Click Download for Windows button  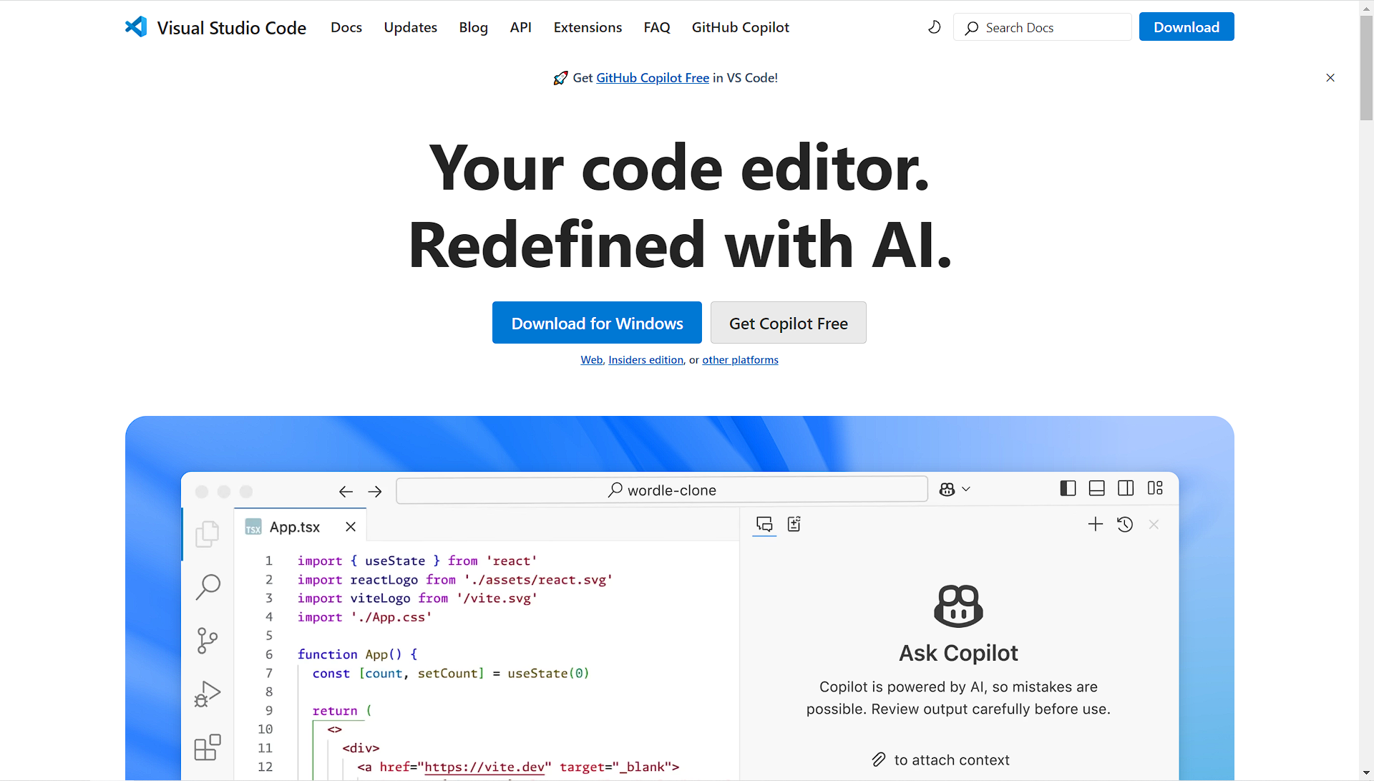tap(597, 323)
